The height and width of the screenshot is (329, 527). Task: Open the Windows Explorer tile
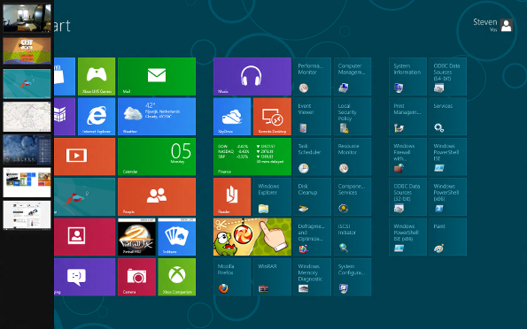tap(272, 196)
